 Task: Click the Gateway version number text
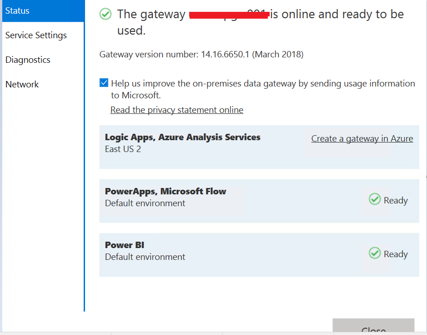pos(201,54)
